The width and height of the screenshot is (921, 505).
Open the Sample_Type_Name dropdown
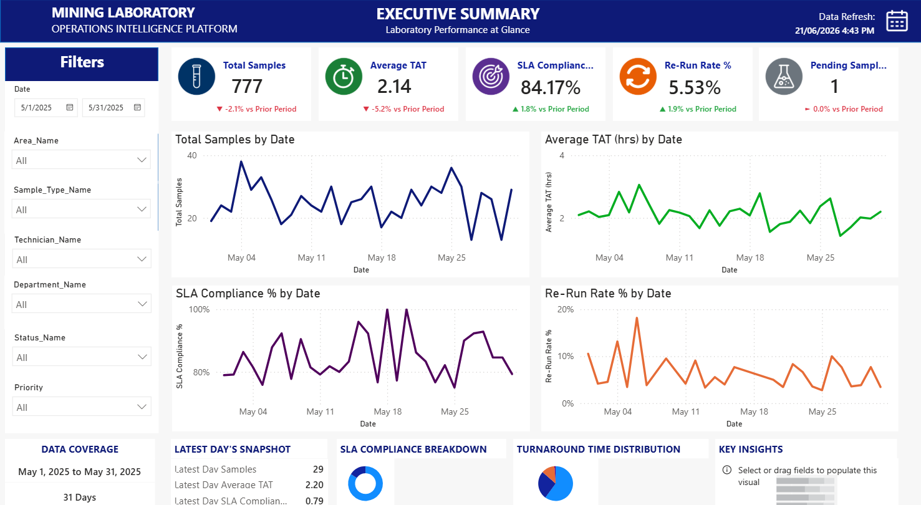click(82, 209)
